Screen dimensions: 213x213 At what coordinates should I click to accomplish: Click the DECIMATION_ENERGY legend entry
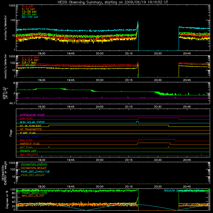pyautogui.click(x=34, y=165)
